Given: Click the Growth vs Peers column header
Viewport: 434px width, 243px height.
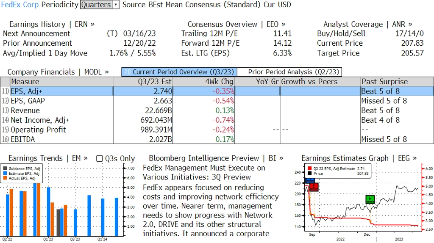Looking at the screenshot, I should pyautogui.click(x=320, y=82).
